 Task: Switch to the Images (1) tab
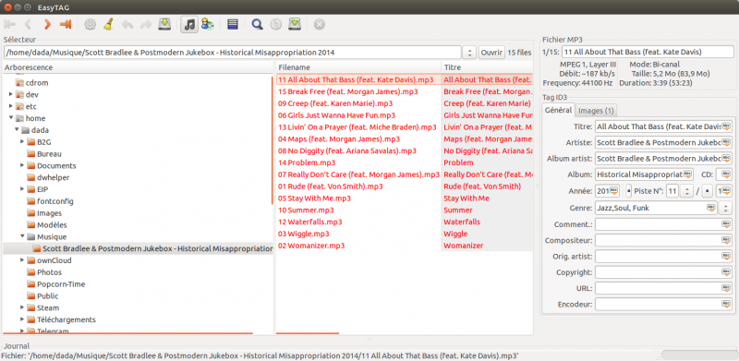(x=596, y=111)
